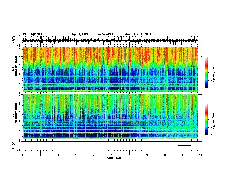This screenshot has width=226, height=174.
Task: Click the ch.1 spectrogram color scale bar
Action: pos(207,73)
